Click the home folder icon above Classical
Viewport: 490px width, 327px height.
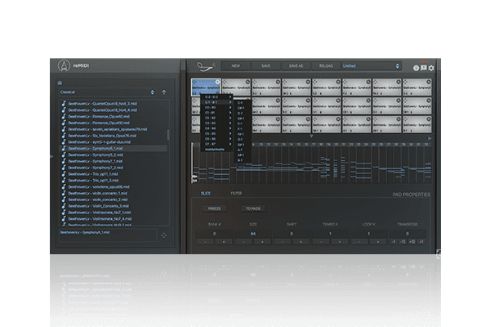[x=60, y=83]
